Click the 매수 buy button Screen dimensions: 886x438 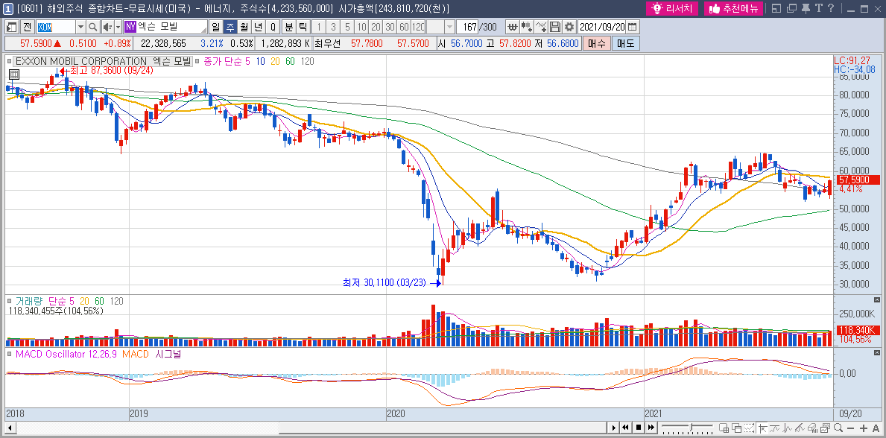tap(597, 43)
